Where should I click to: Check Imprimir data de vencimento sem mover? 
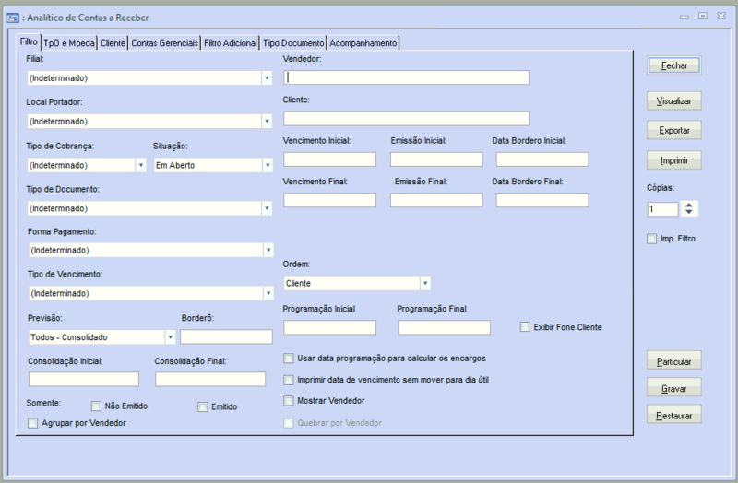(x=288, y=380)
